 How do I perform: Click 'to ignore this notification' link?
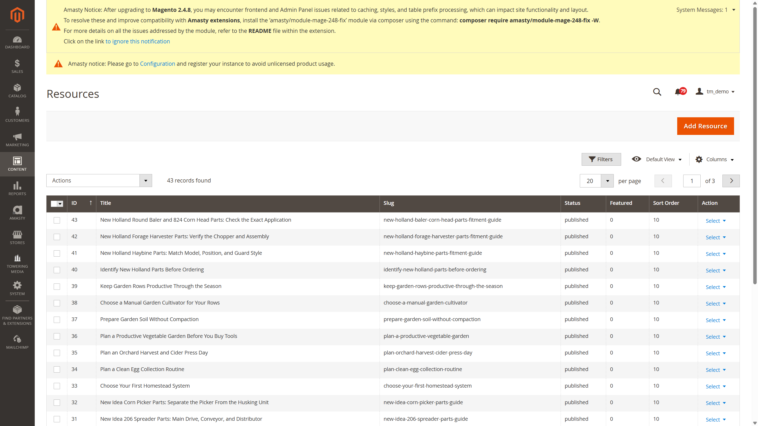[137, 42]
